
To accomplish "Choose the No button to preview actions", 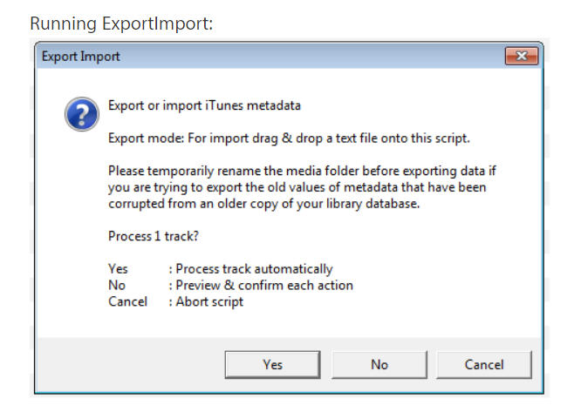I will click(x=379, y=365).
